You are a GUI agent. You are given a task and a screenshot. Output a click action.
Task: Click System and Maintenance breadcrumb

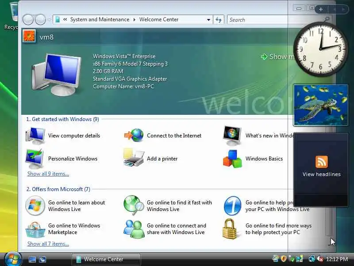click(x=100, y=20)
